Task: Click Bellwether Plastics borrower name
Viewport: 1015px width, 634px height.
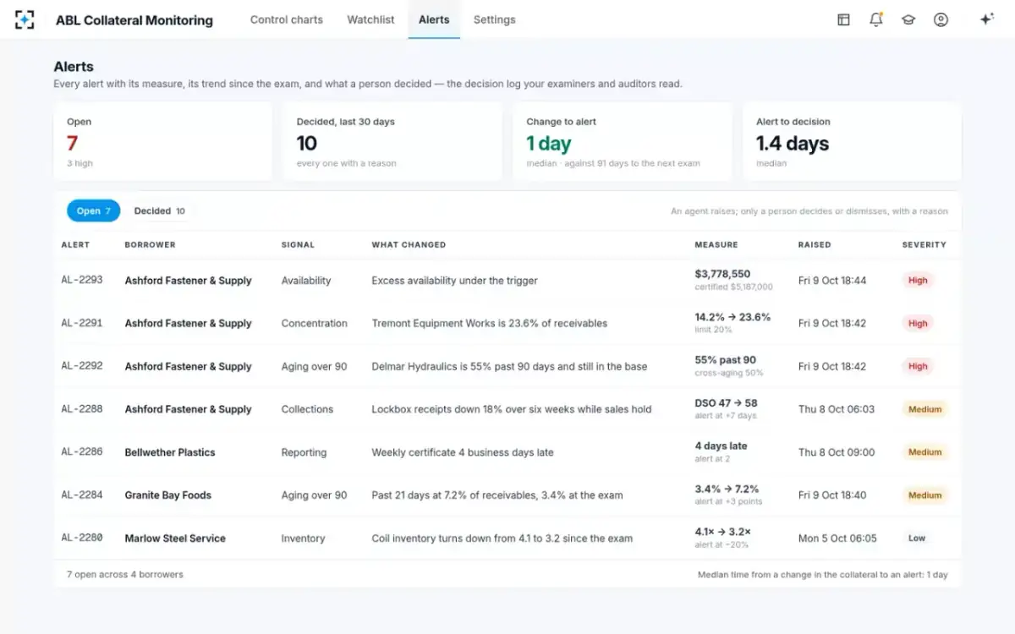Action: 170,452
